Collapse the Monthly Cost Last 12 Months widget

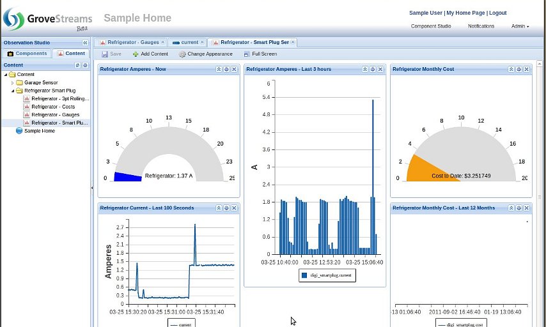tap(511, 208)
